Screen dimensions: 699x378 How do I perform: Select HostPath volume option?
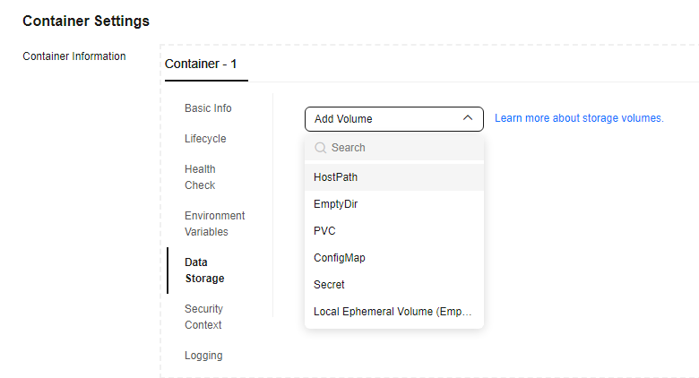(x=394, y=177)
